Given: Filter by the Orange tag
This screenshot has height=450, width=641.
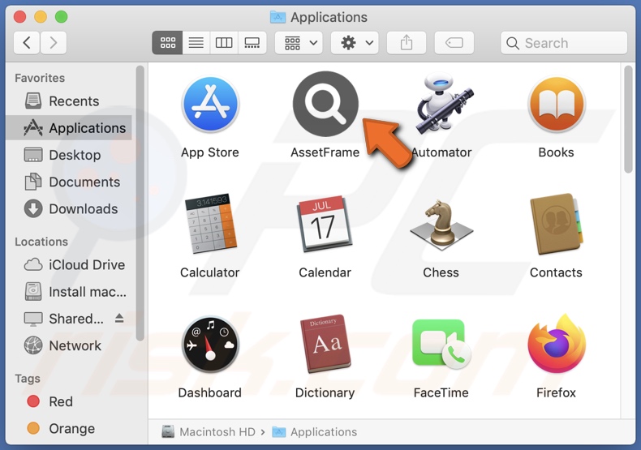Looking at the screenshot, I should [69, 428].
